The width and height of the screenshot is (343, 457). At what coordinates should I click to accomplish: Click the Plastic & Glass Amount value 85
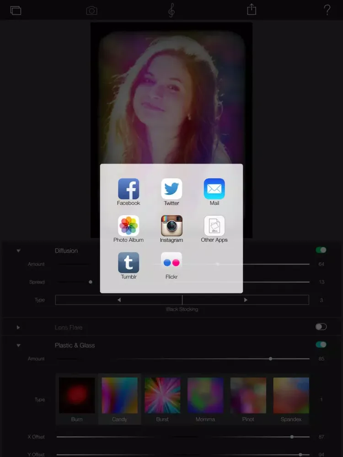coord(321,359)
